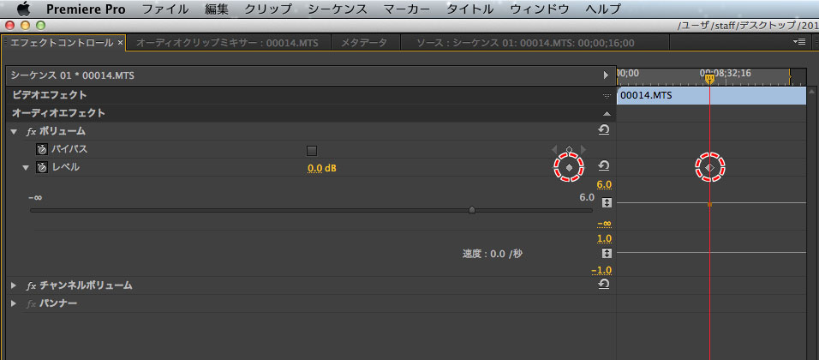Switch to the メタデータ tab
The image size is (819, 360).
364,43
